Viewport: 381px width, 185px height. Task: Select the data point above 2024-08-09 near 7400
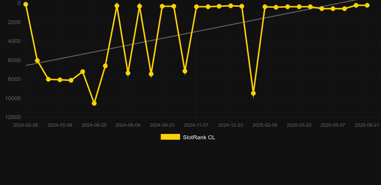point(128,73)
